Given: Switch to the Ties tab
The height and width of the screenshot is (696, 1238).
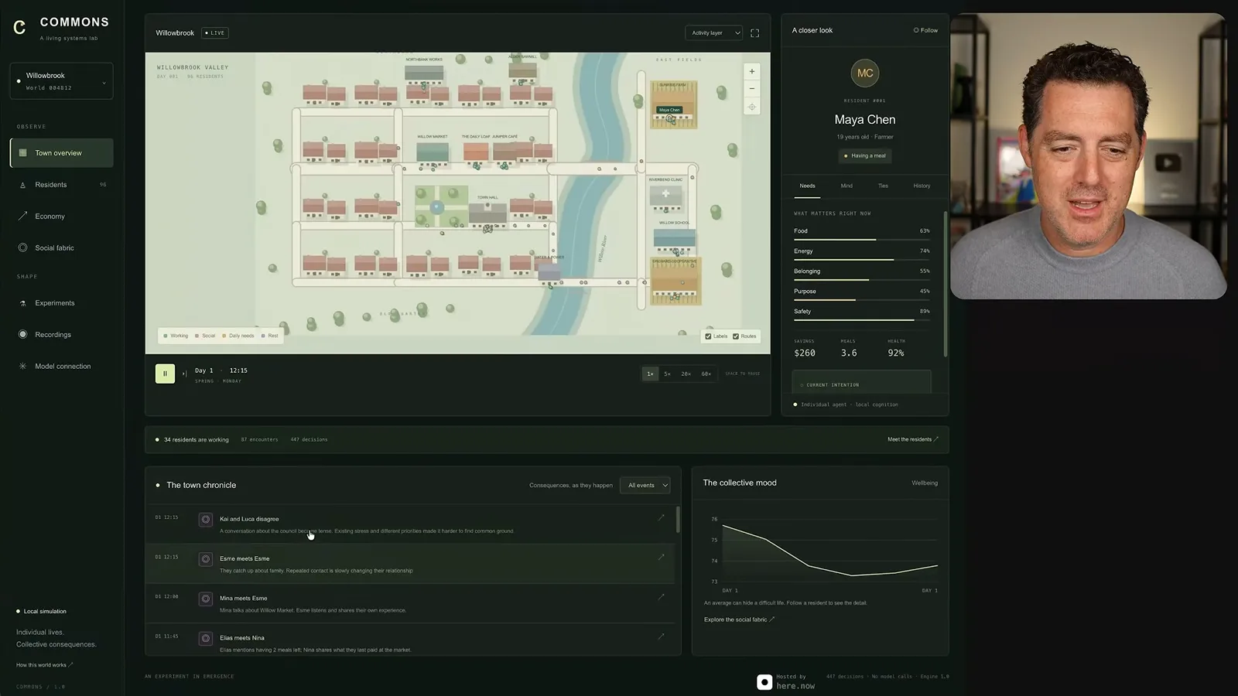Looking at the screenshot, I should 883,186.
